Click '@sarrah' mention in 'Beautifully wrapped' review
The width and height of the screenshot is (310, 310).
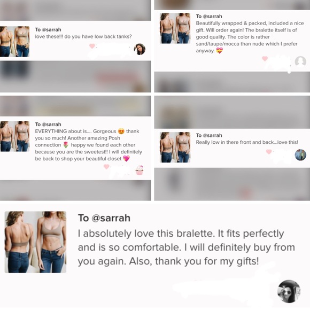(x=213, y=17)
